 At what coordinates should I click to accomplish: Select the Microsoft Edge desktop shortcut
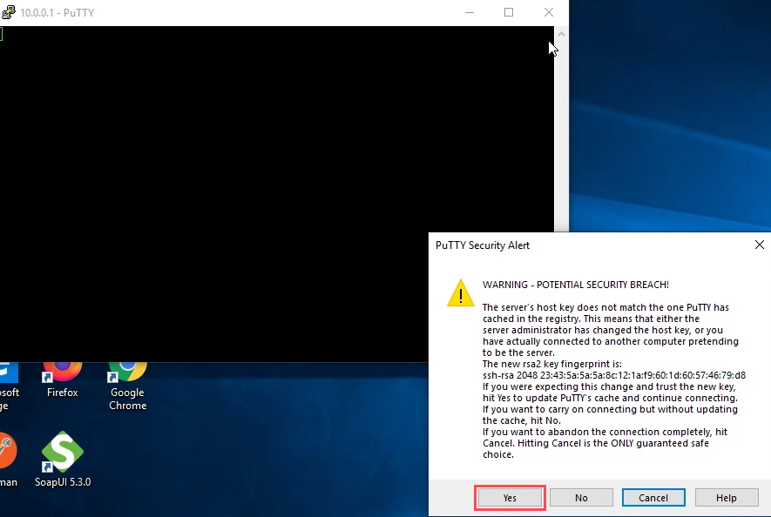coord(10,386)
